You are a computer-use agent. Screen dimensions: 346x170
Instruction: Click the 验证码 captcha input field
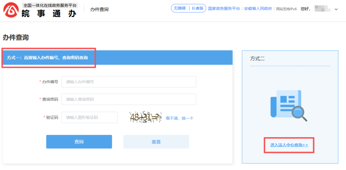coord(89,118)
